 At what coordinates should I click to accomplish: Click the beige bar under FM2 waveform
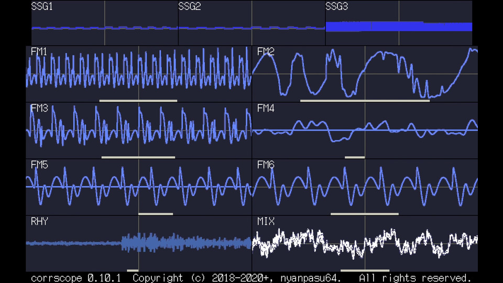(365, 101)
